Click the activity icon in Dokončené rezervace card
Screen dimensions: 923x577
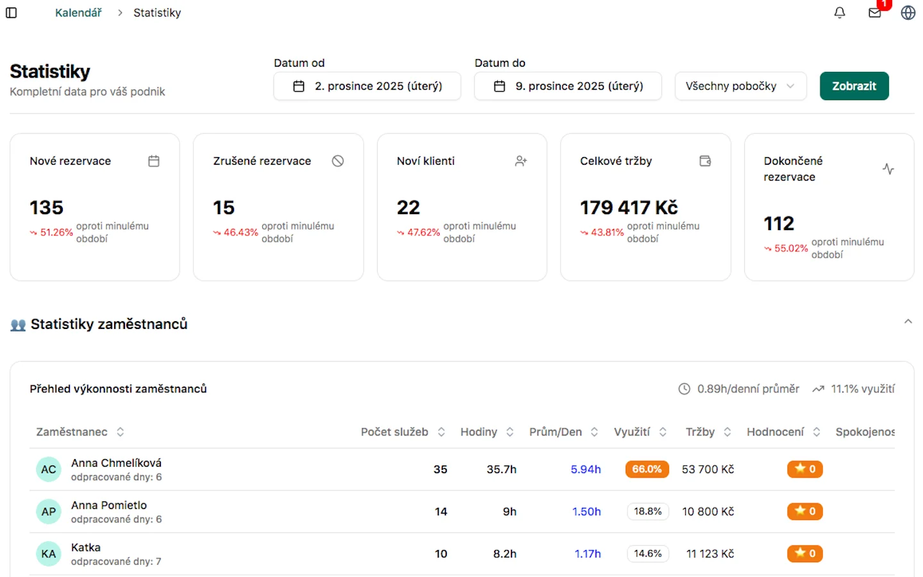click(888, 169)
